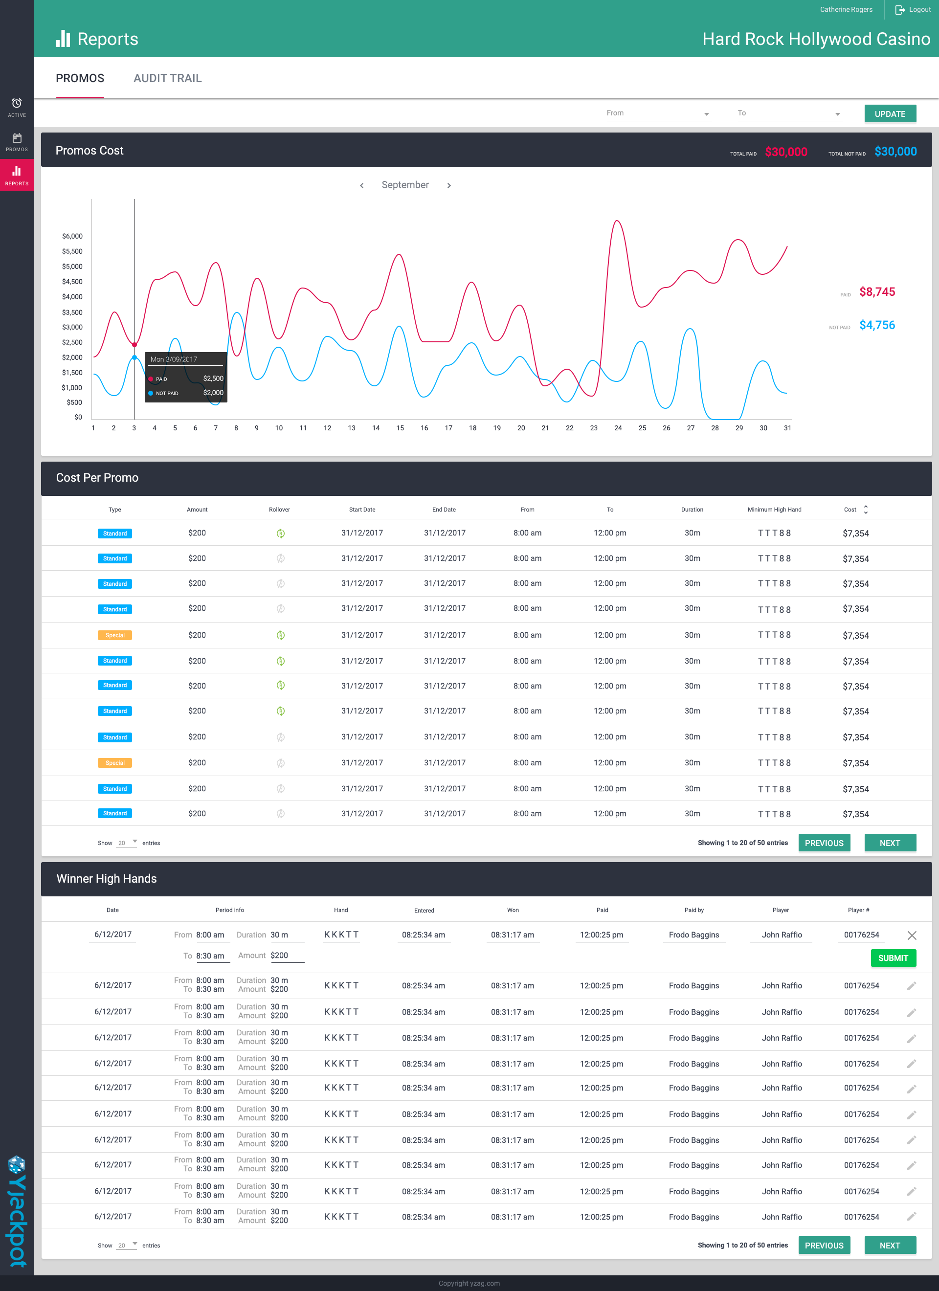Click the Logout icon
The width and height of the screenshot is (939, 1291).
[900, 10]
